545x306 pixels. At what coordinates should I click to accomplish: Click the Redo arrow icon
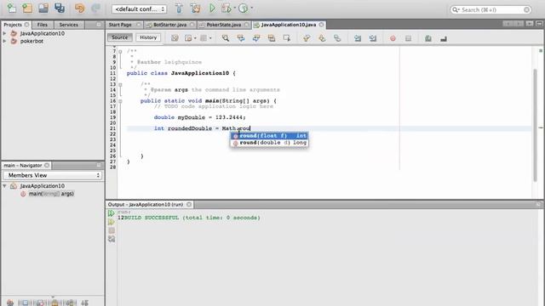(x=95, y=8)
